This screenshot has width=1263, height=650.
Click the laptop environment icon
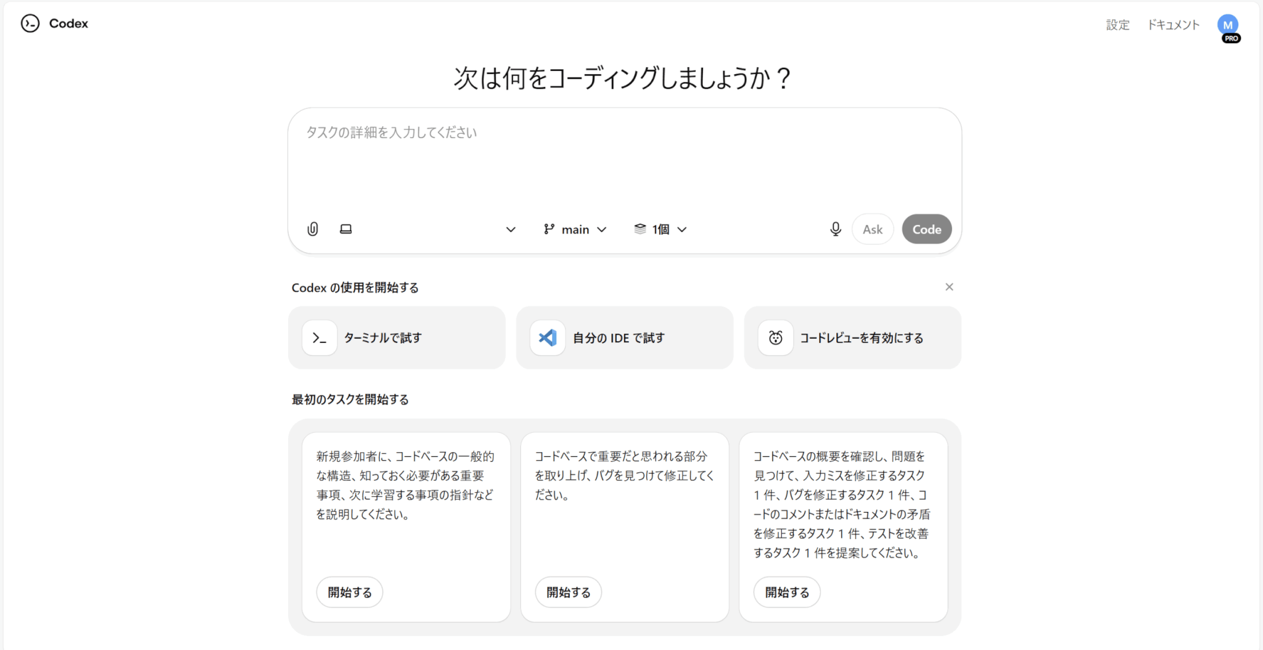tap(346, 229)
